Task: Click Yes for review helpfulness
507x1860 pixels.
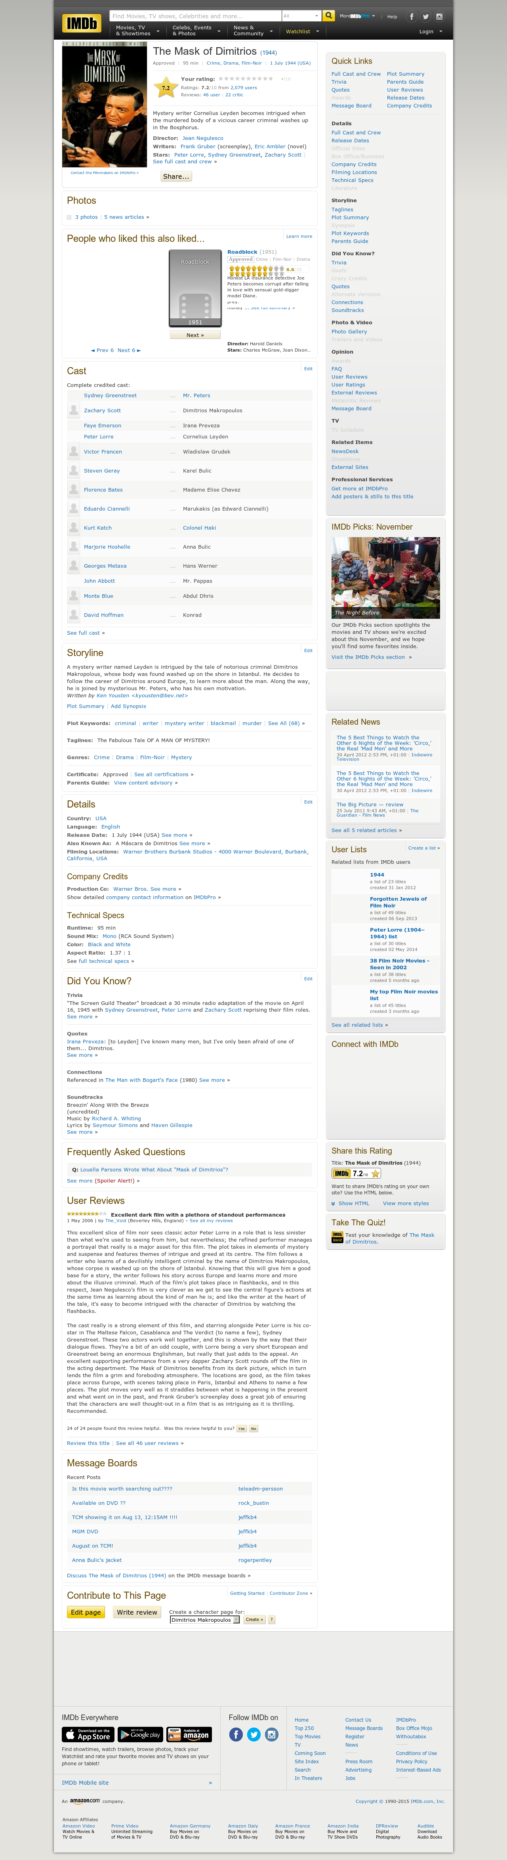Action: coord(242,1428)
